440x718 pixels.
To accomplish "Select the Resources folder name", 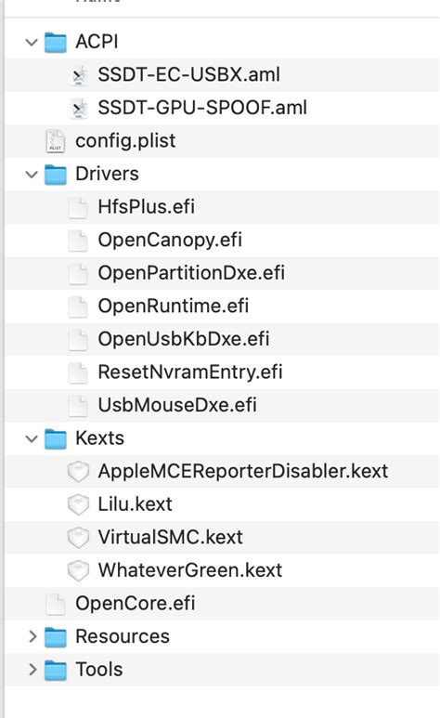I will (123, 636).
